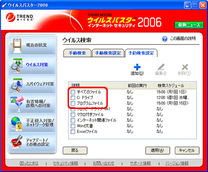
Task: Click the 編集 (edit) pencil icon
Action: point(161,67)
